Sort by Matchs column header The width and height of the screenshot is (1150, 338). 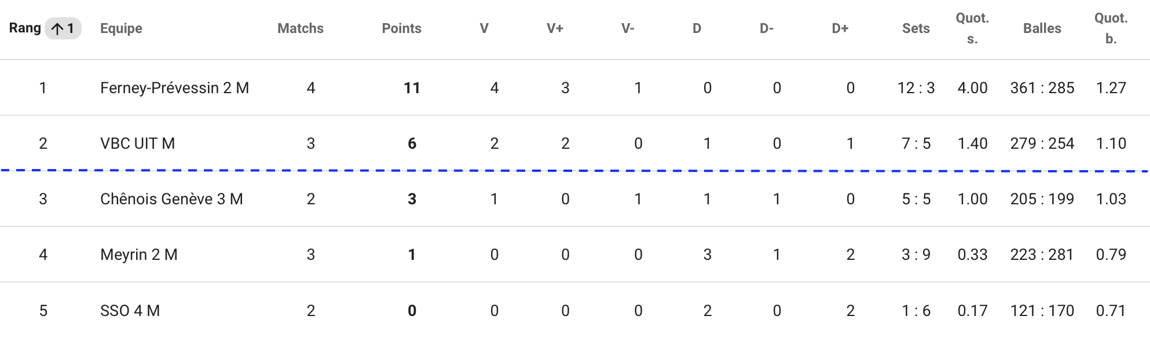tap(301, 28)
